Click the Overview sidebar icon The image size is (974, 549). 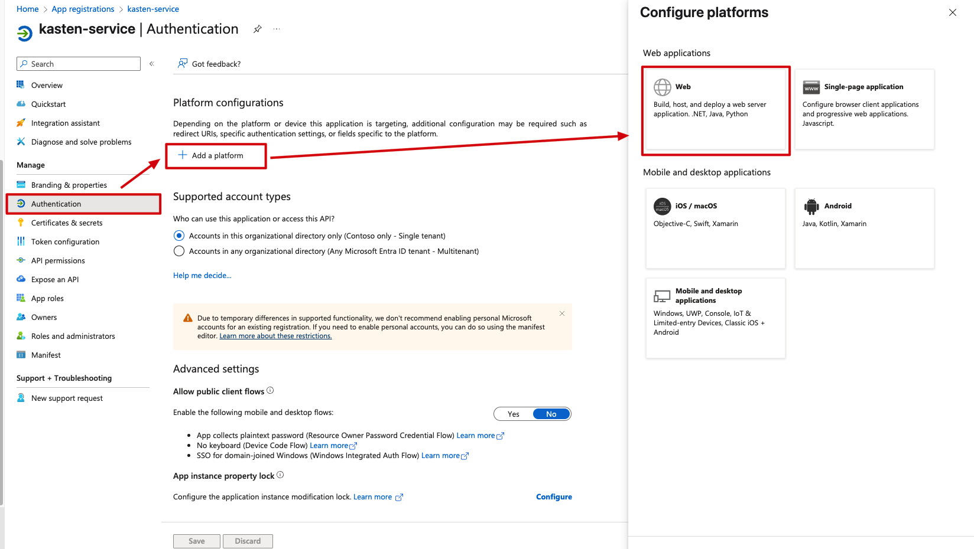[x=21, y=85]
